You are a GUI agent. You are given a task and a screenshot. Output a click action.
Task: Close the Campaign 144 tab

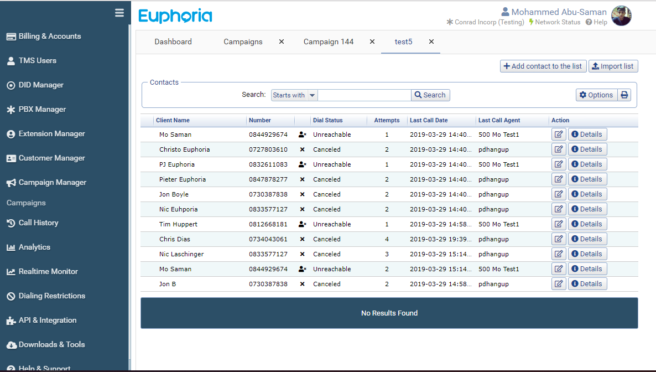point(372,42)
